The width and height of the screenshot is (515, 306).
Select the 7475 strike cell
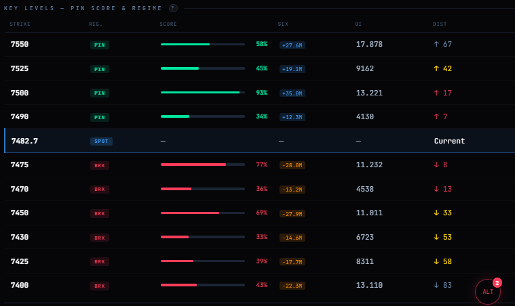click(x=20, y=165)
